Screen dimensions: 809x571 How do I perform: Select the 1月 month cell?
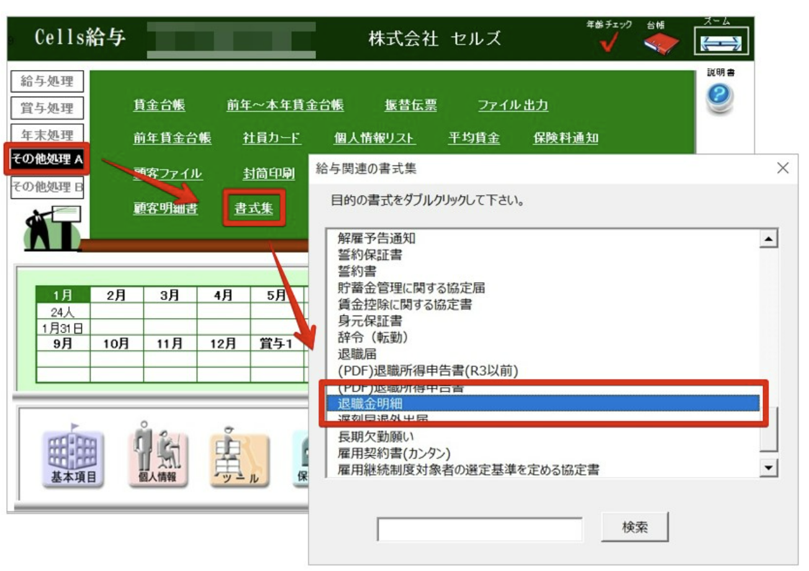pos(63,296)
